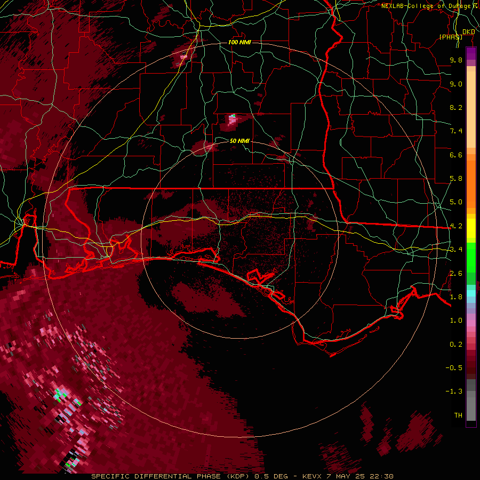Click the cyan band of the color scale
This screenshot has width=480, height=480.
coord(471,293)
